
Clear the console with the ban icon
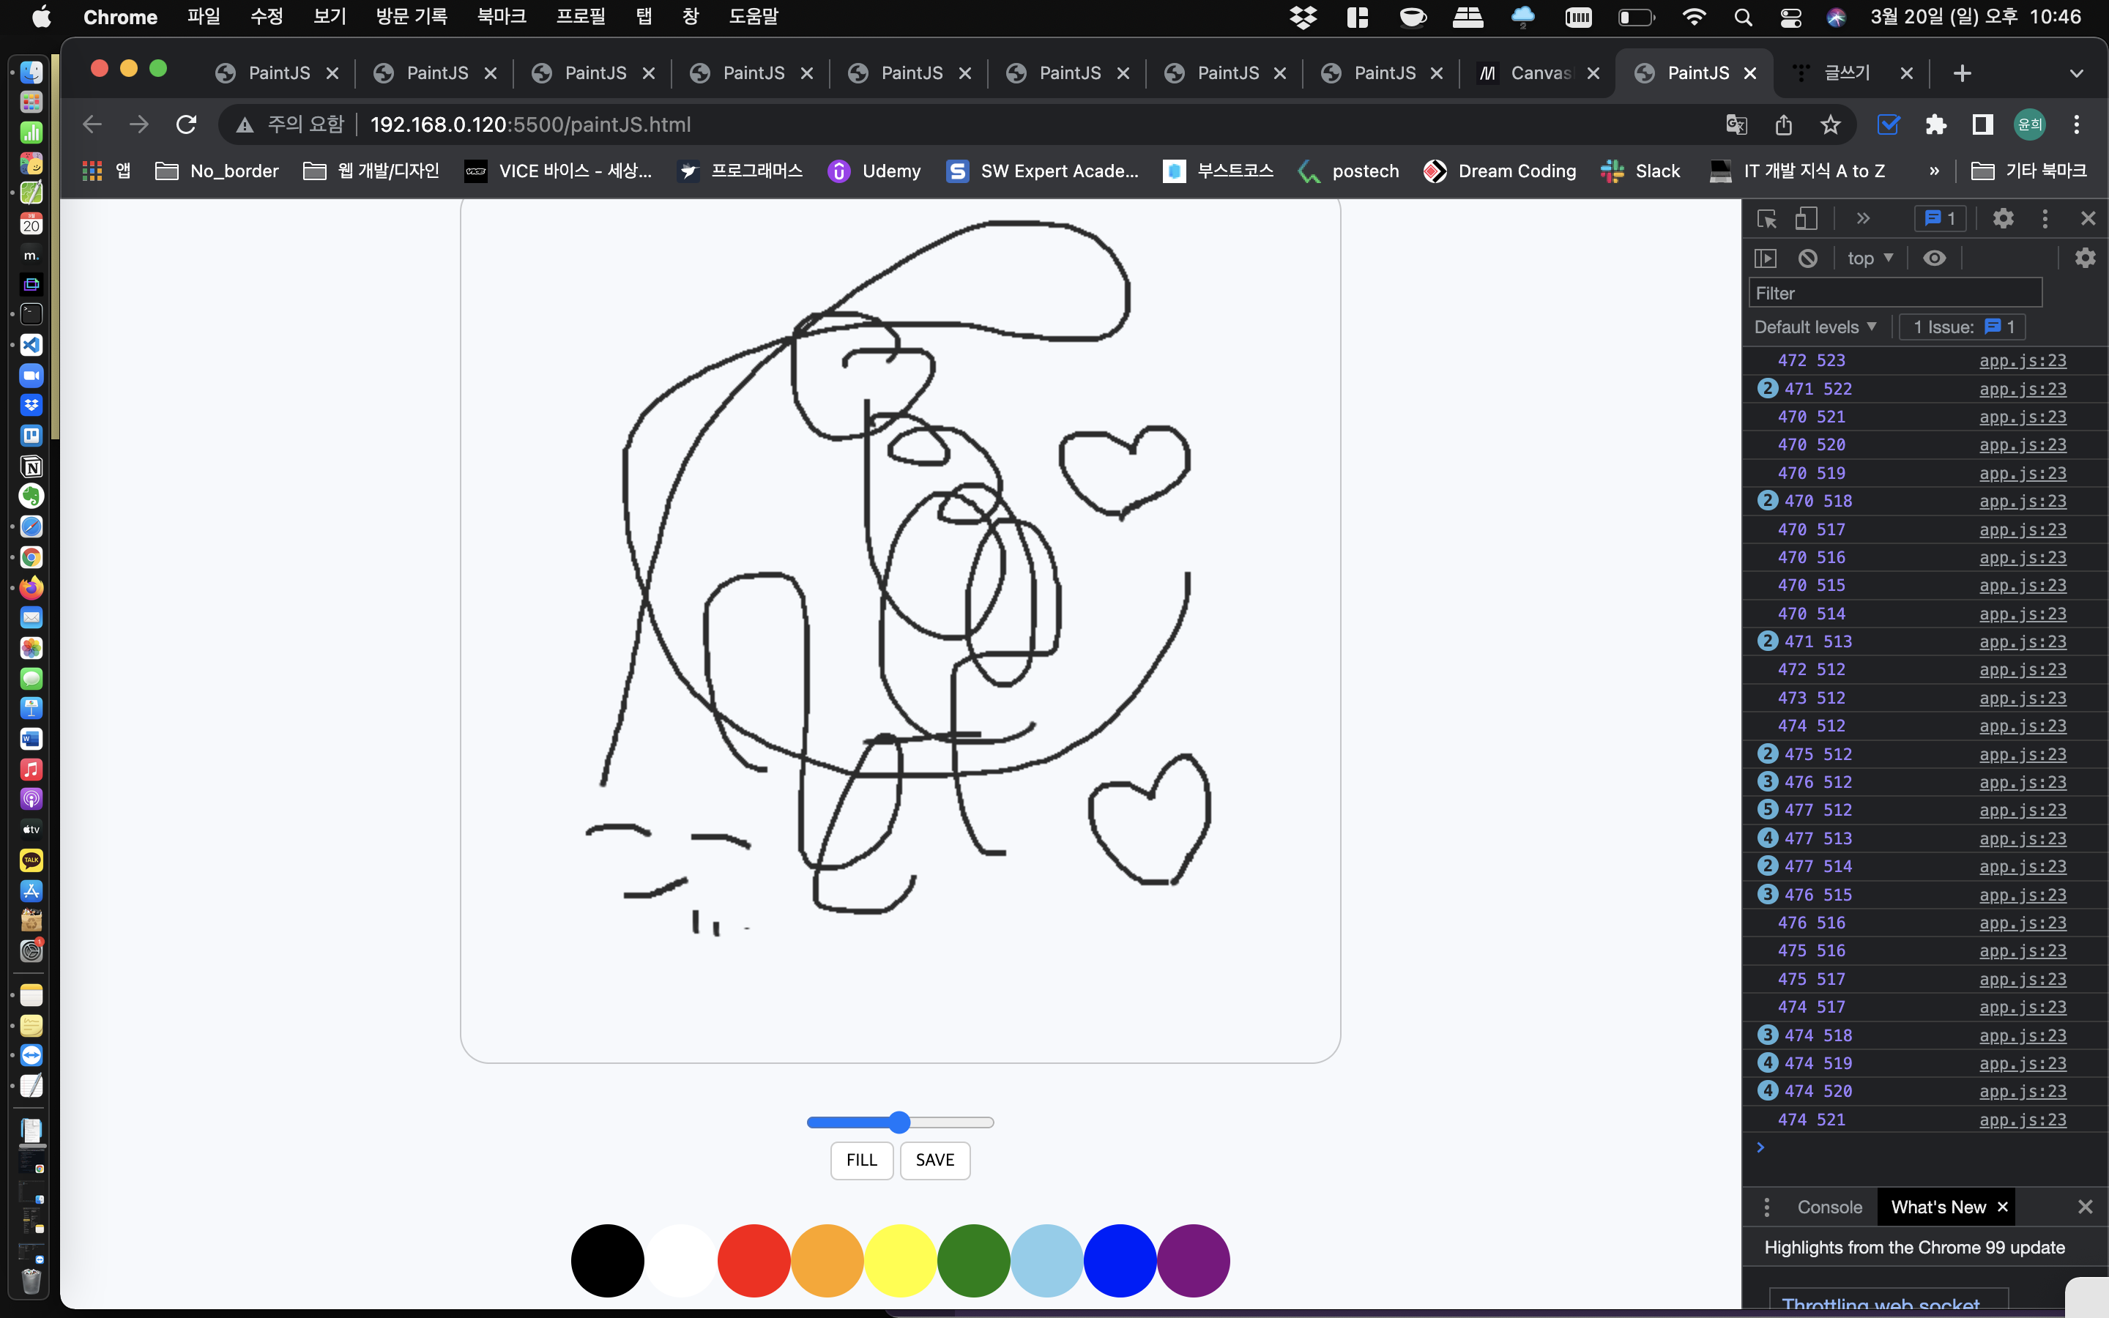pos(1807,258)
